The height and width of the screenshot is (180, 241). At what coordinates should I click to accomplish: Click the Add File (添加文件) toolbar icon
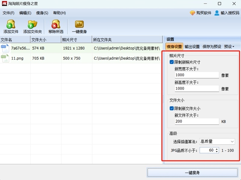pos(11,24)
